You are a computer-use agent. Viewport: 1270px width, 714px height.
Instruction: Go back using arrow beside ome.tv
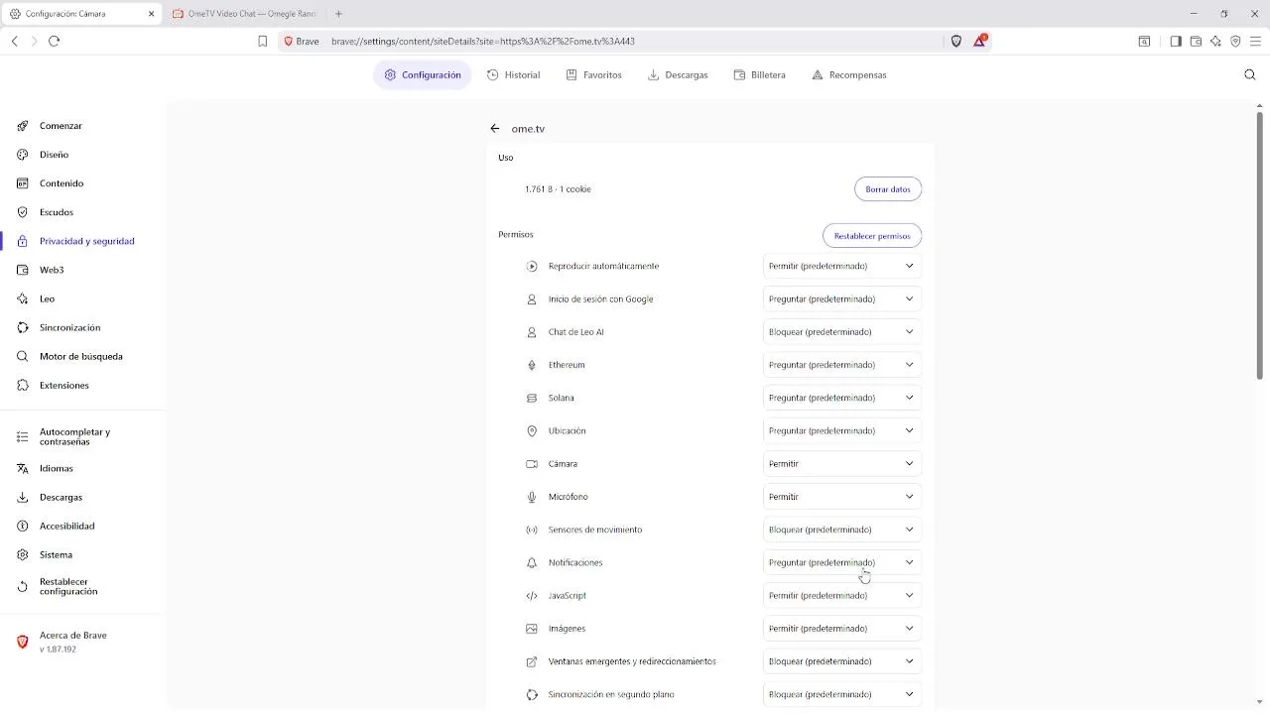pos(495,128)
